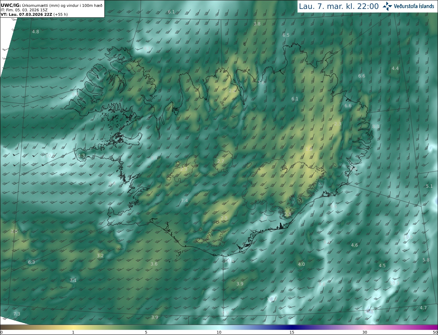
Task: Click the color scale tick label 50
Action: click(x=435, y=332)
